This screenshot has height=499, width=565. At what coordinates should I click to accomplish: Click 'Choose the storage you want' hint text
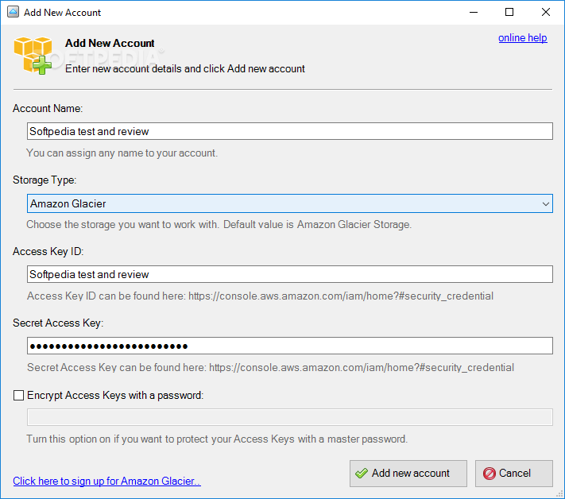coord(219,224)
